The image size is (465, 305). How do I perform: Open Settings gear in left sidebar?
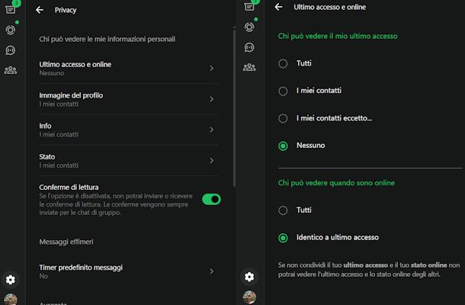pos(11,280)
